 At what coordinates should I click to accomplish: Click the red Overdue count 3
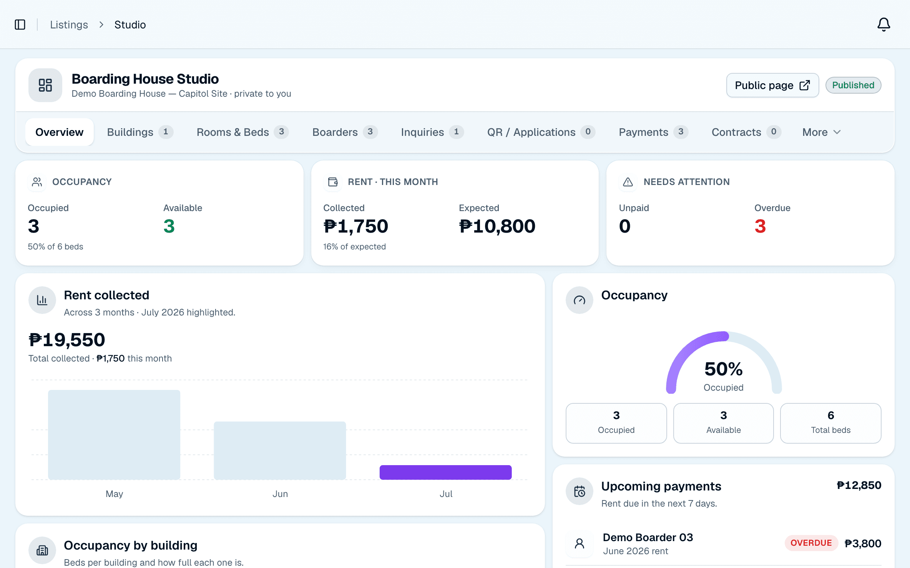pos(760,226)
